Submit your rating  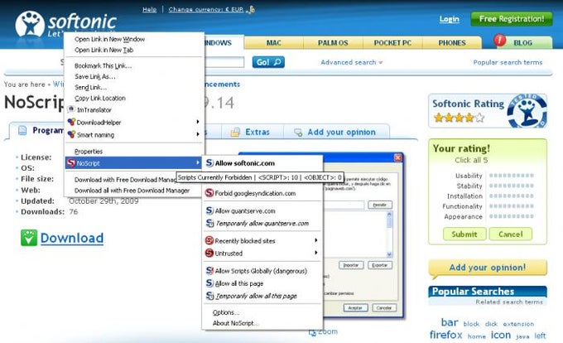[464, 234]
